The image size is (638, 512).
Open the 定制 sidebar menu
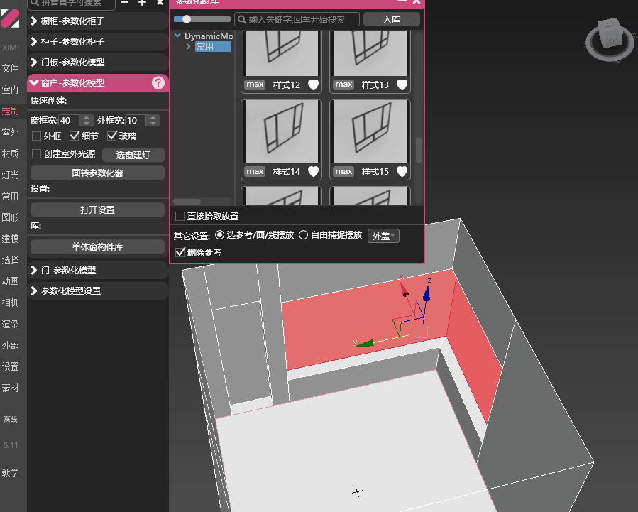pos(10,111)
